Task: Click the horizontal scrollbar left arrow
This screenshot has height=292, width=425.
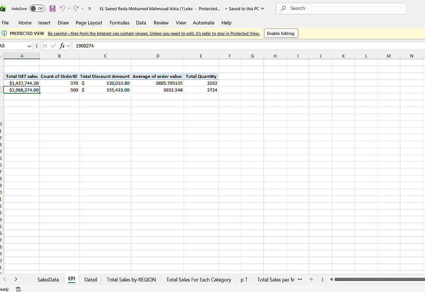Action: click(331, 279)
